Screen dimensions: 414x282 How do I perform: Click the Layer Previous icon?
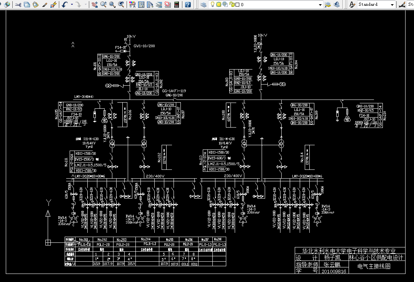(x=337, y=5)
